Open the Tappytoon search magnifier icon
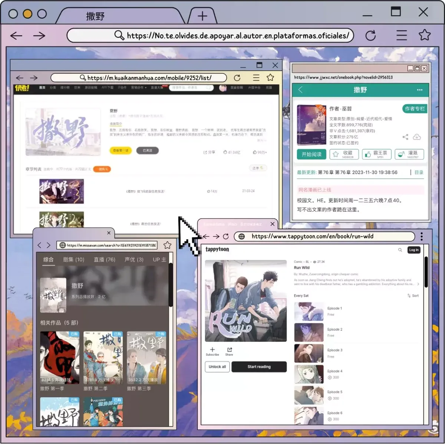This screenshot has width=445, height=445. point(400,250)
